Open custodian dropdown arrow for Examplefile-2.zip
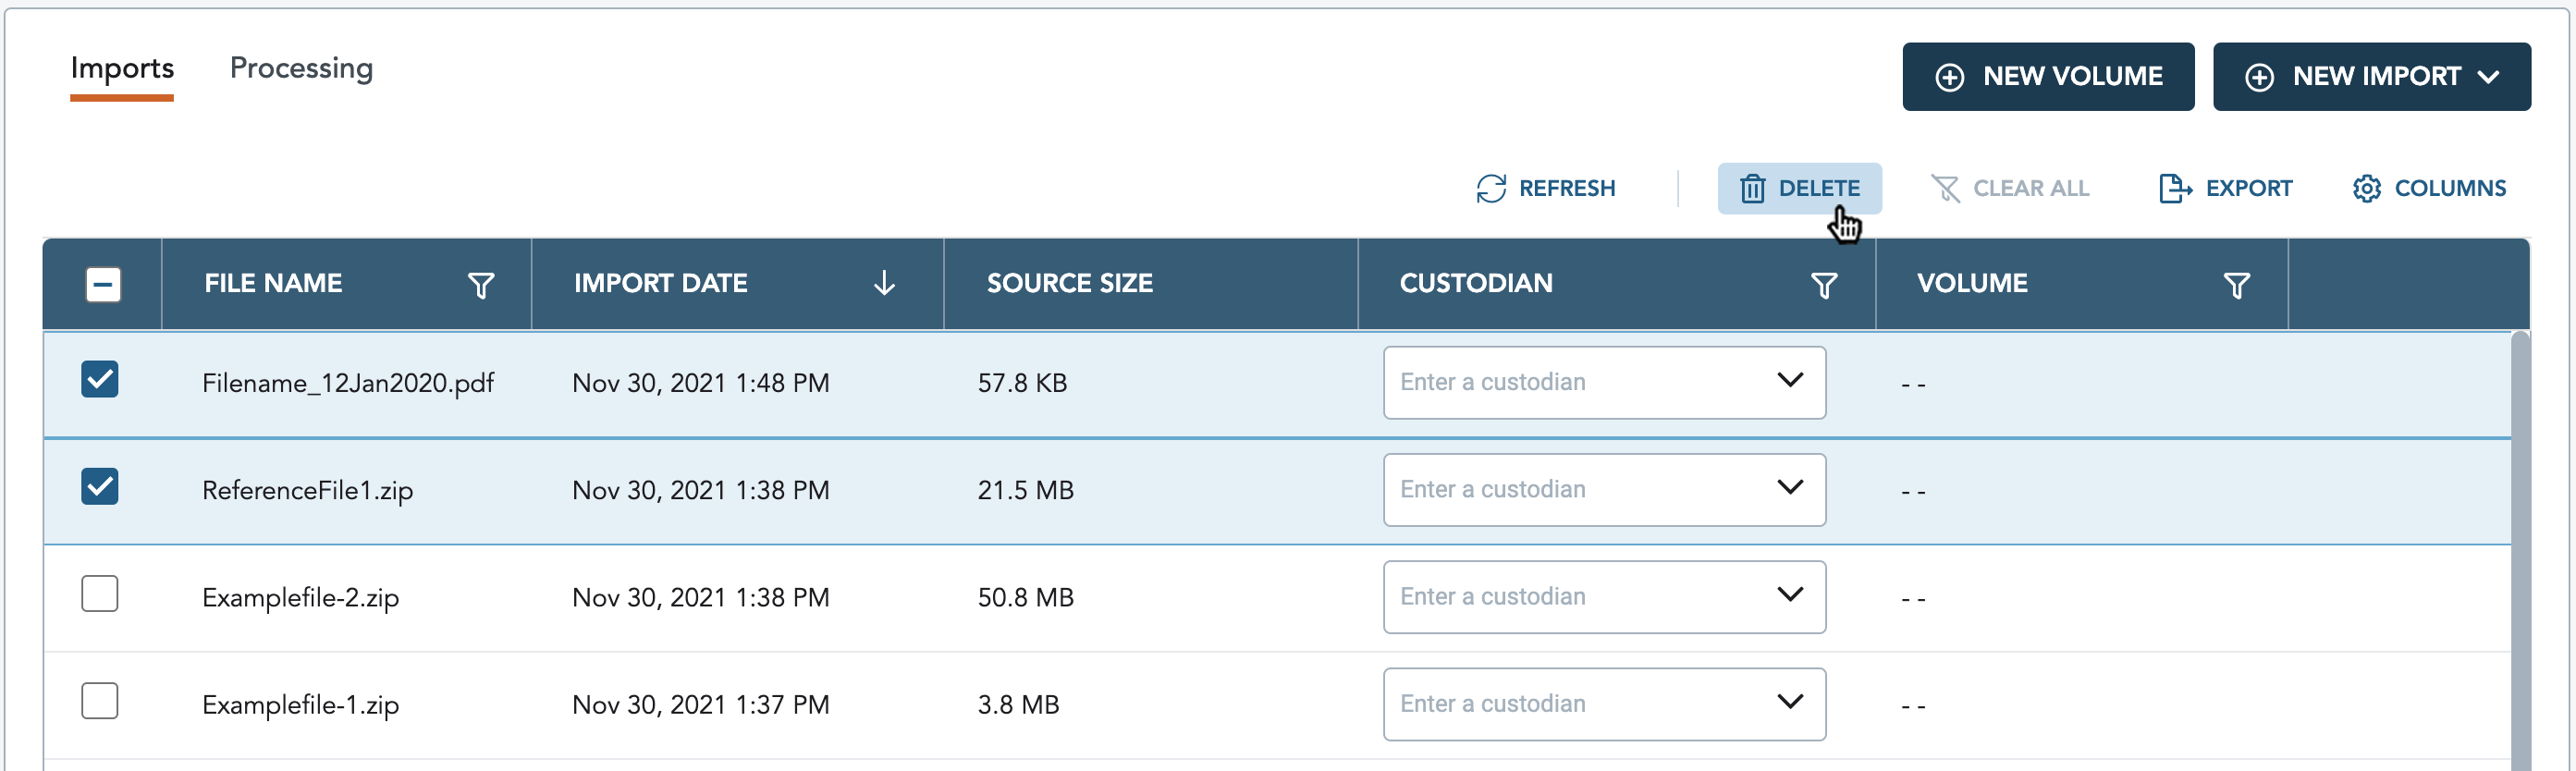 pyautogui.click(x=1790, y=594)
